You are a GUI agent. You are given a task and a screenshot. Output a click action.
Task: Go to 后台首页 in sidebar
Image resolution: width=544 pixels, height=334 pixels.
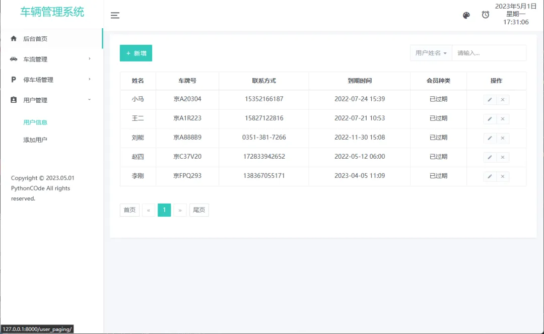click(51, 38)
